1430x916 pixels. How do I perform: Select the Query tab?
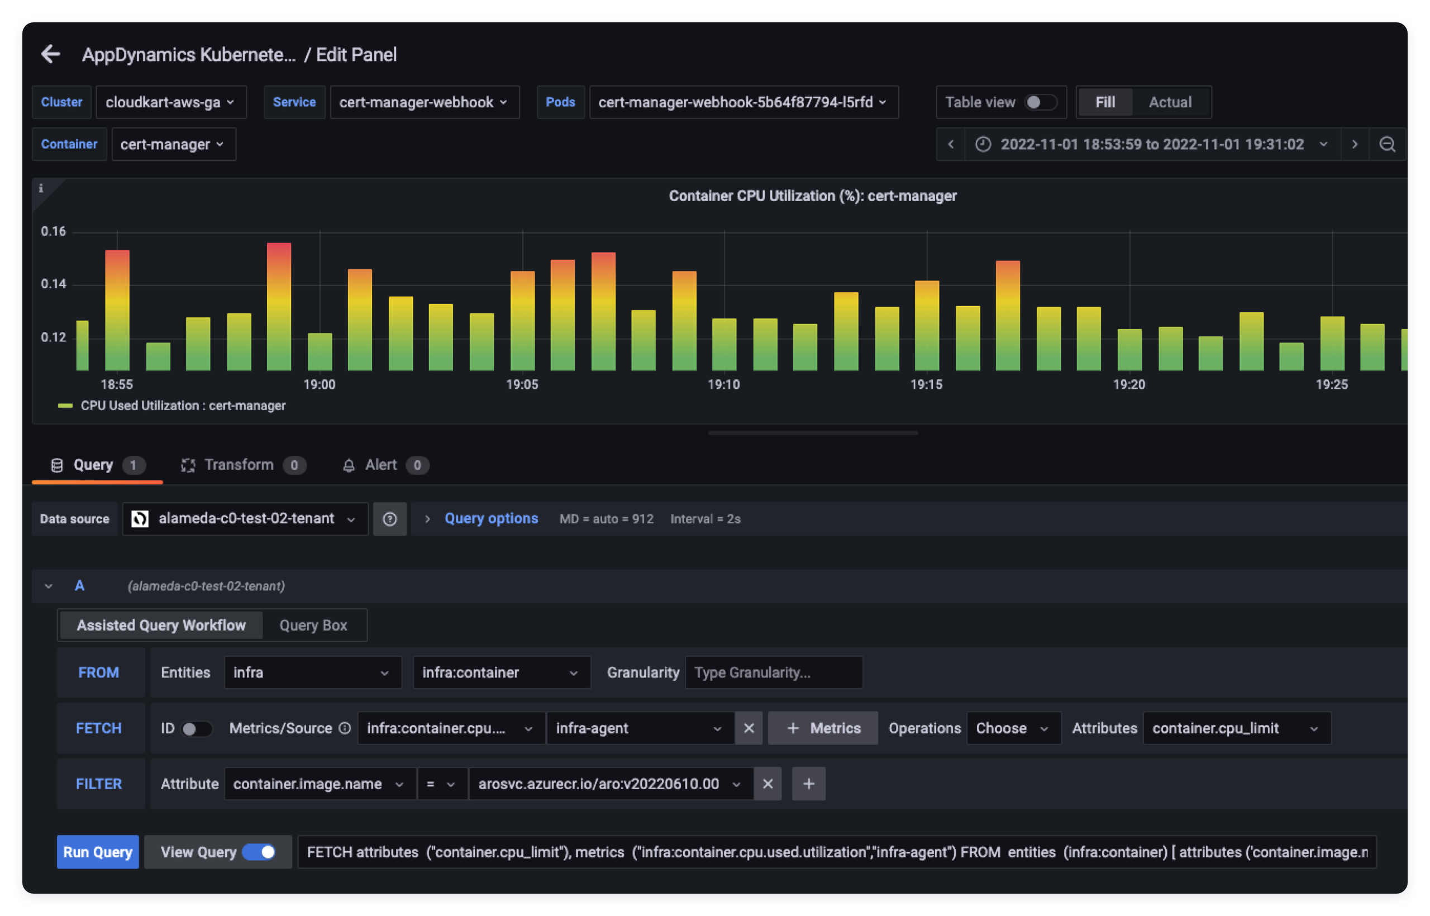(x=97, y=465)
